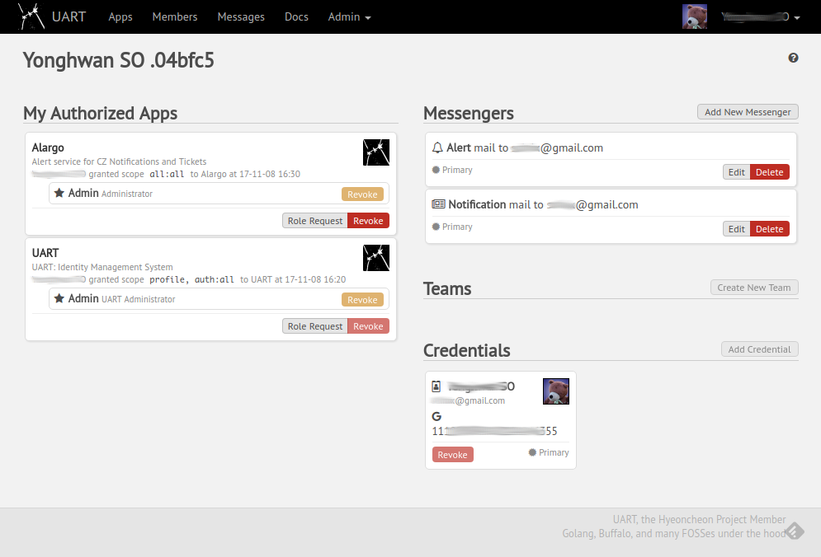The width and height of the screenshot is (821, 557).
Task: Edit the Notification mail messenger
Action: point(736,229)
